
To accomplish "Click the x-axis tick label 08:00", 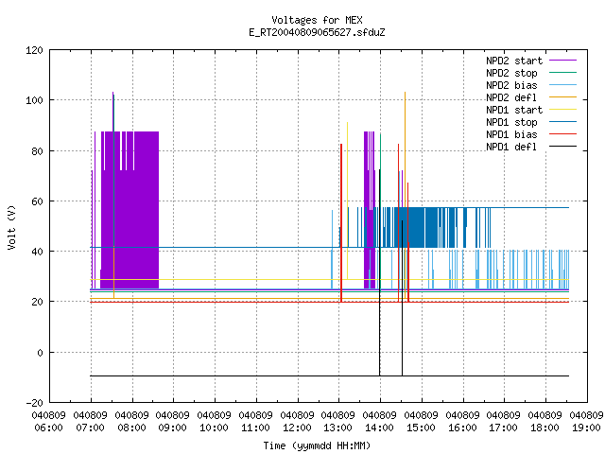I will (x=132, y=428).
